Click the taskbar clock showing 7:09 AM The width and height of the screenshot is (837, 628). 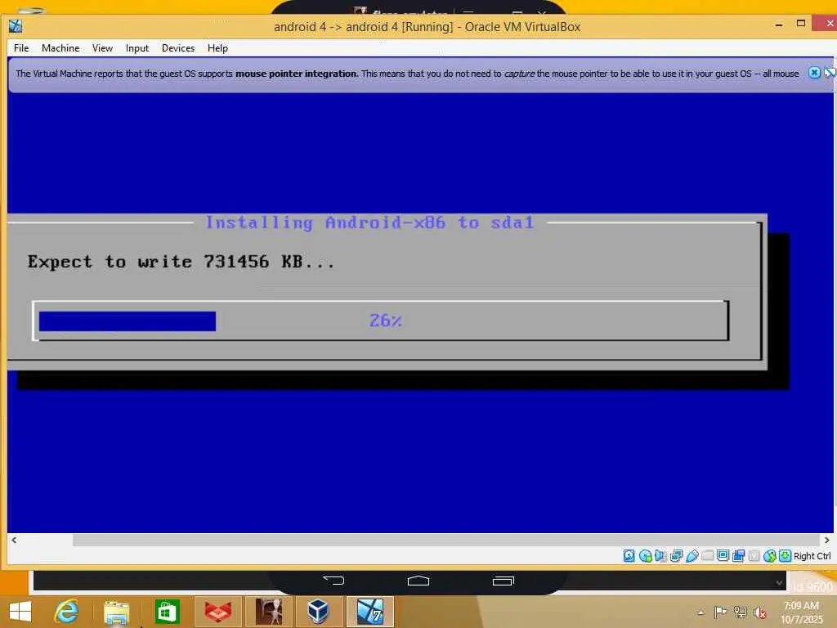click(801, 612)
